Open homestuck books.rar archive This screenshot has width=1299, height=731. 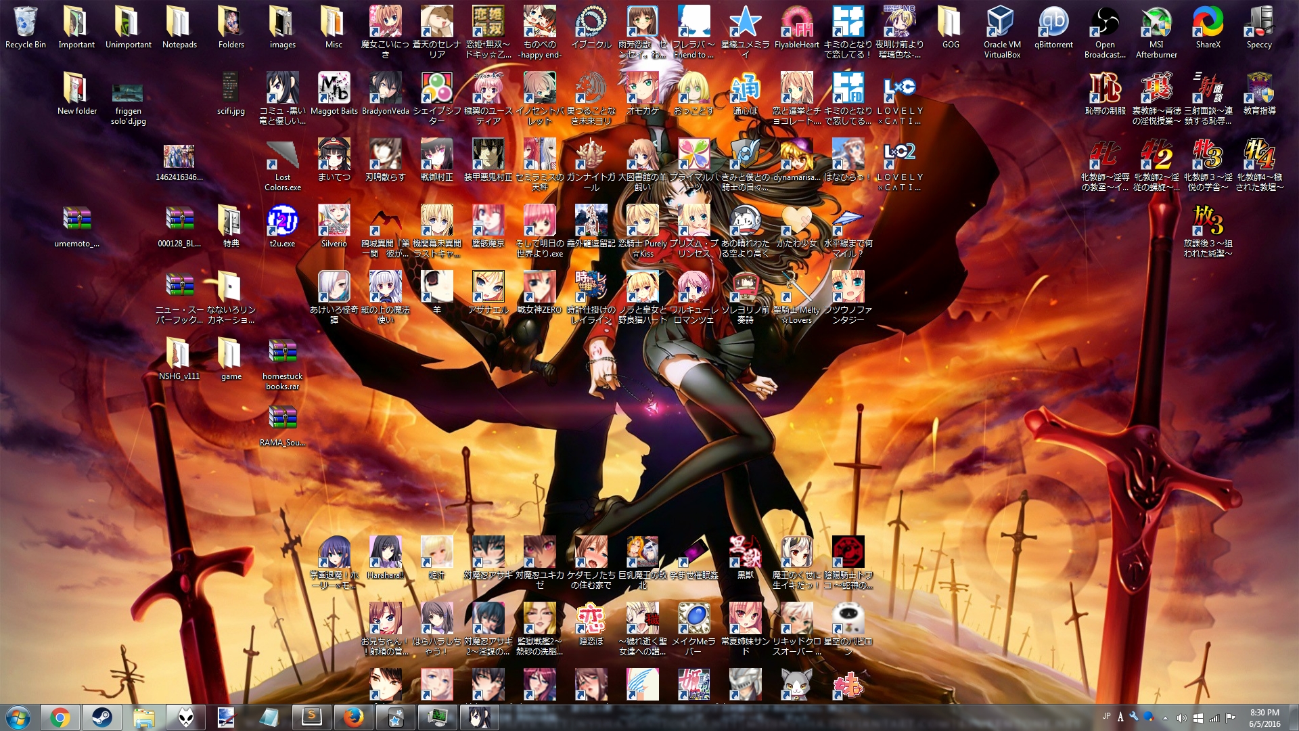tap(283, 364)
